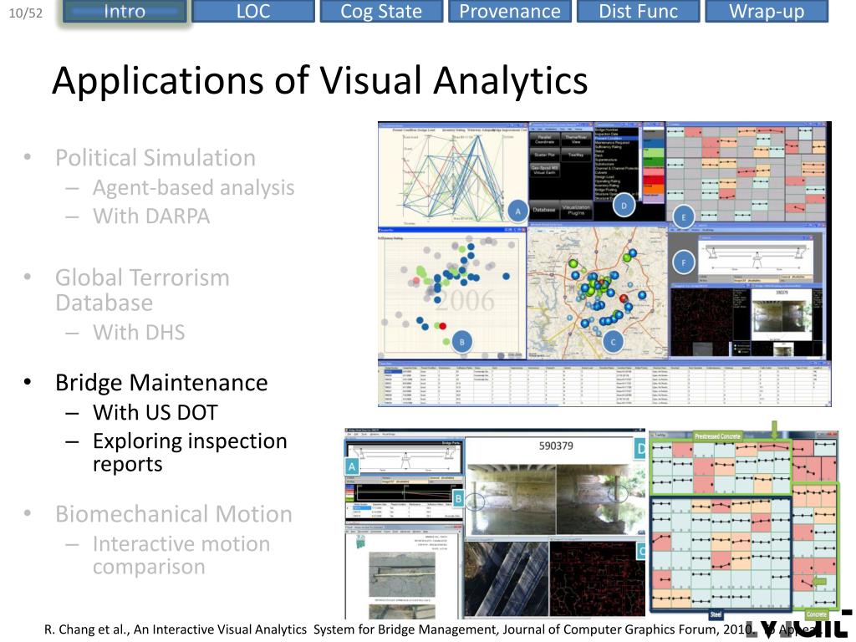Click circle marker D on the attribute list
The height and width of the screenshot is (642, 856).
pyautogui.click(x=624, y=206)
